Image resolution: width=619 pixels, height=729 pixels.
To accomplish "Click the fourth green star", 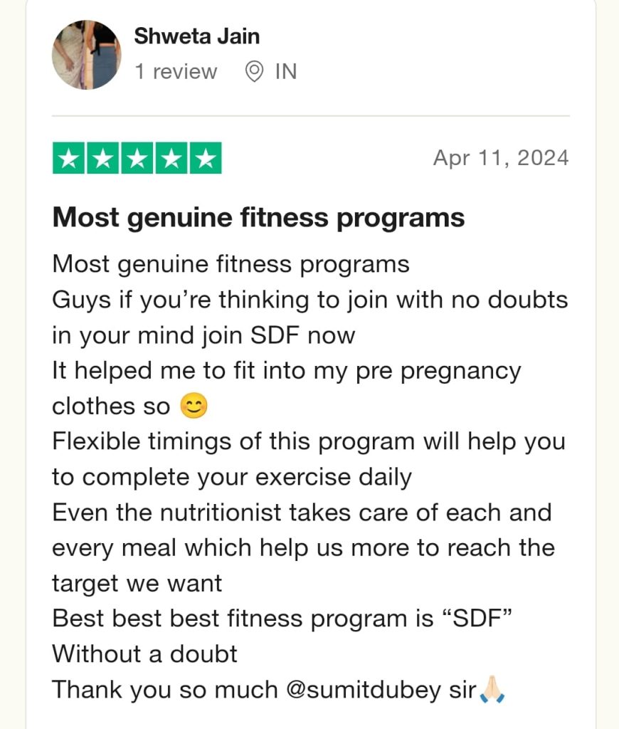I will click(171, 158).
